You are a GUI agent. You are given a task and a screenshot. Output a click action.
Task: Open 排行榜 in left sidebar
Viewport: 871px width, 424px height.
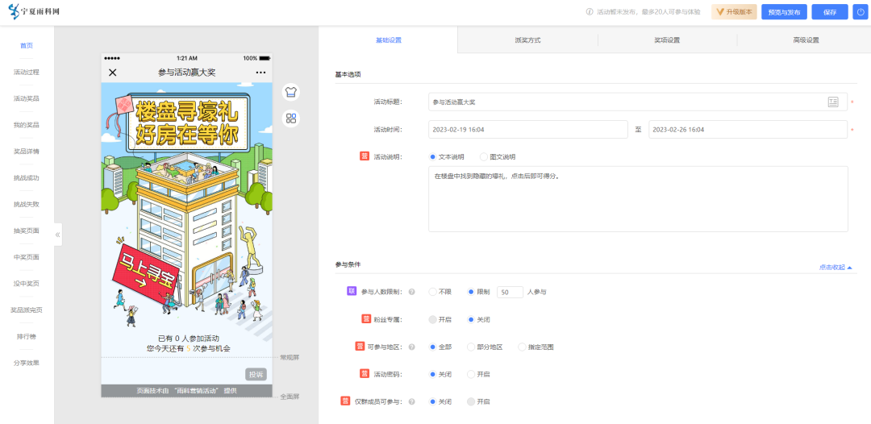tap(27, 337)
